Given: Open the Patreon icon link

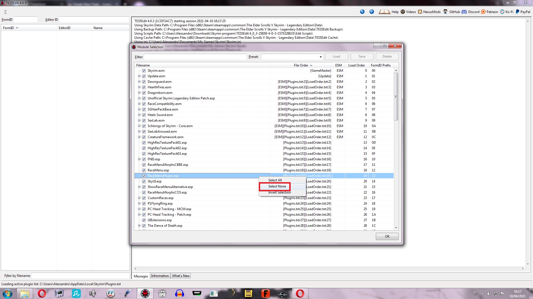Looking at the screenshot, I should tap(483, 12).
